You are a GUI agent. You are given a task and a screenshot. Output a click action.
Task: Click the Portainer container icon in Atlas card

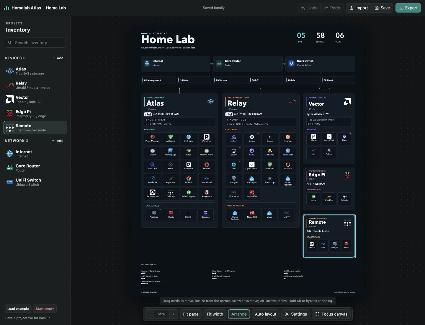(207, 137)
